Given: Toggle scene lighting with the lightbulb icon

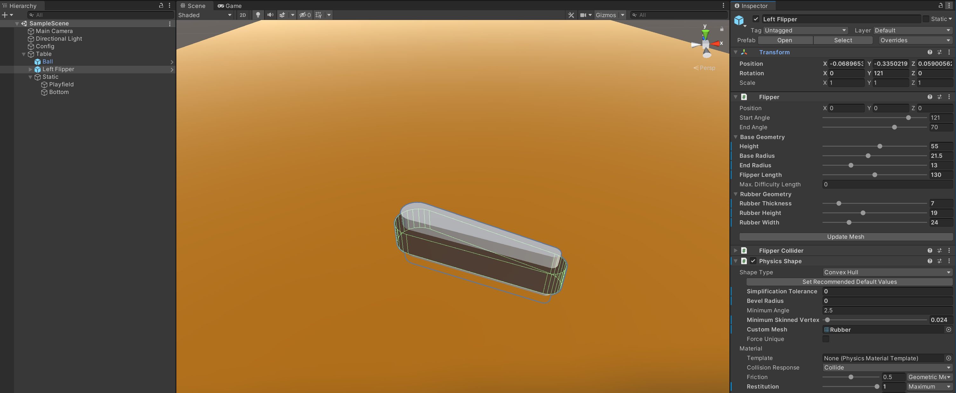Looking at the screenshot, I should pos(258,15).
